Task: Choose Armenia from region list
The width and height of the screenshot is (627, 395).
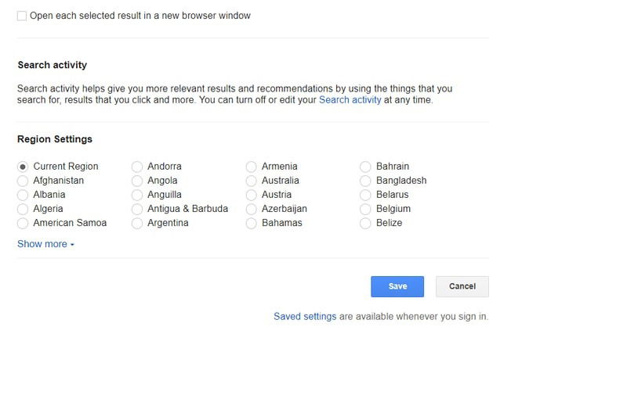Action: (x=252, y=167)
